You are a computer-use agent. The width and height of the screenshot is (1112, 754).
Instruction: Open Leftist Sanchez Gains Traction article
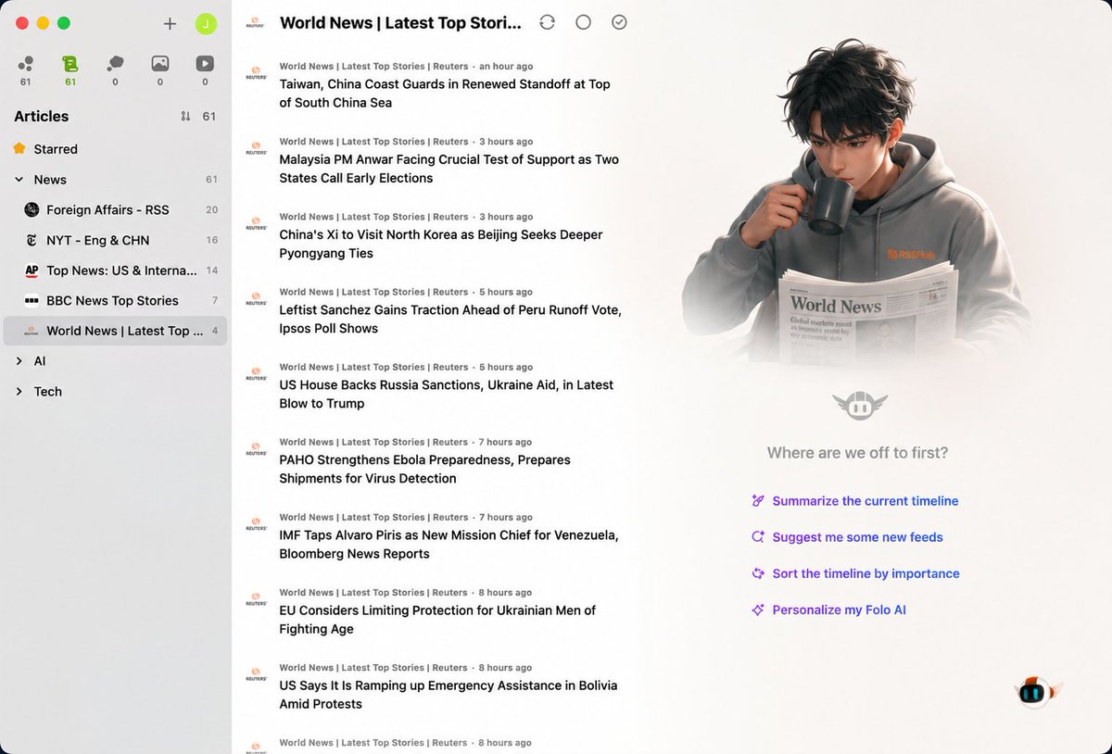[x=432, y=310]
